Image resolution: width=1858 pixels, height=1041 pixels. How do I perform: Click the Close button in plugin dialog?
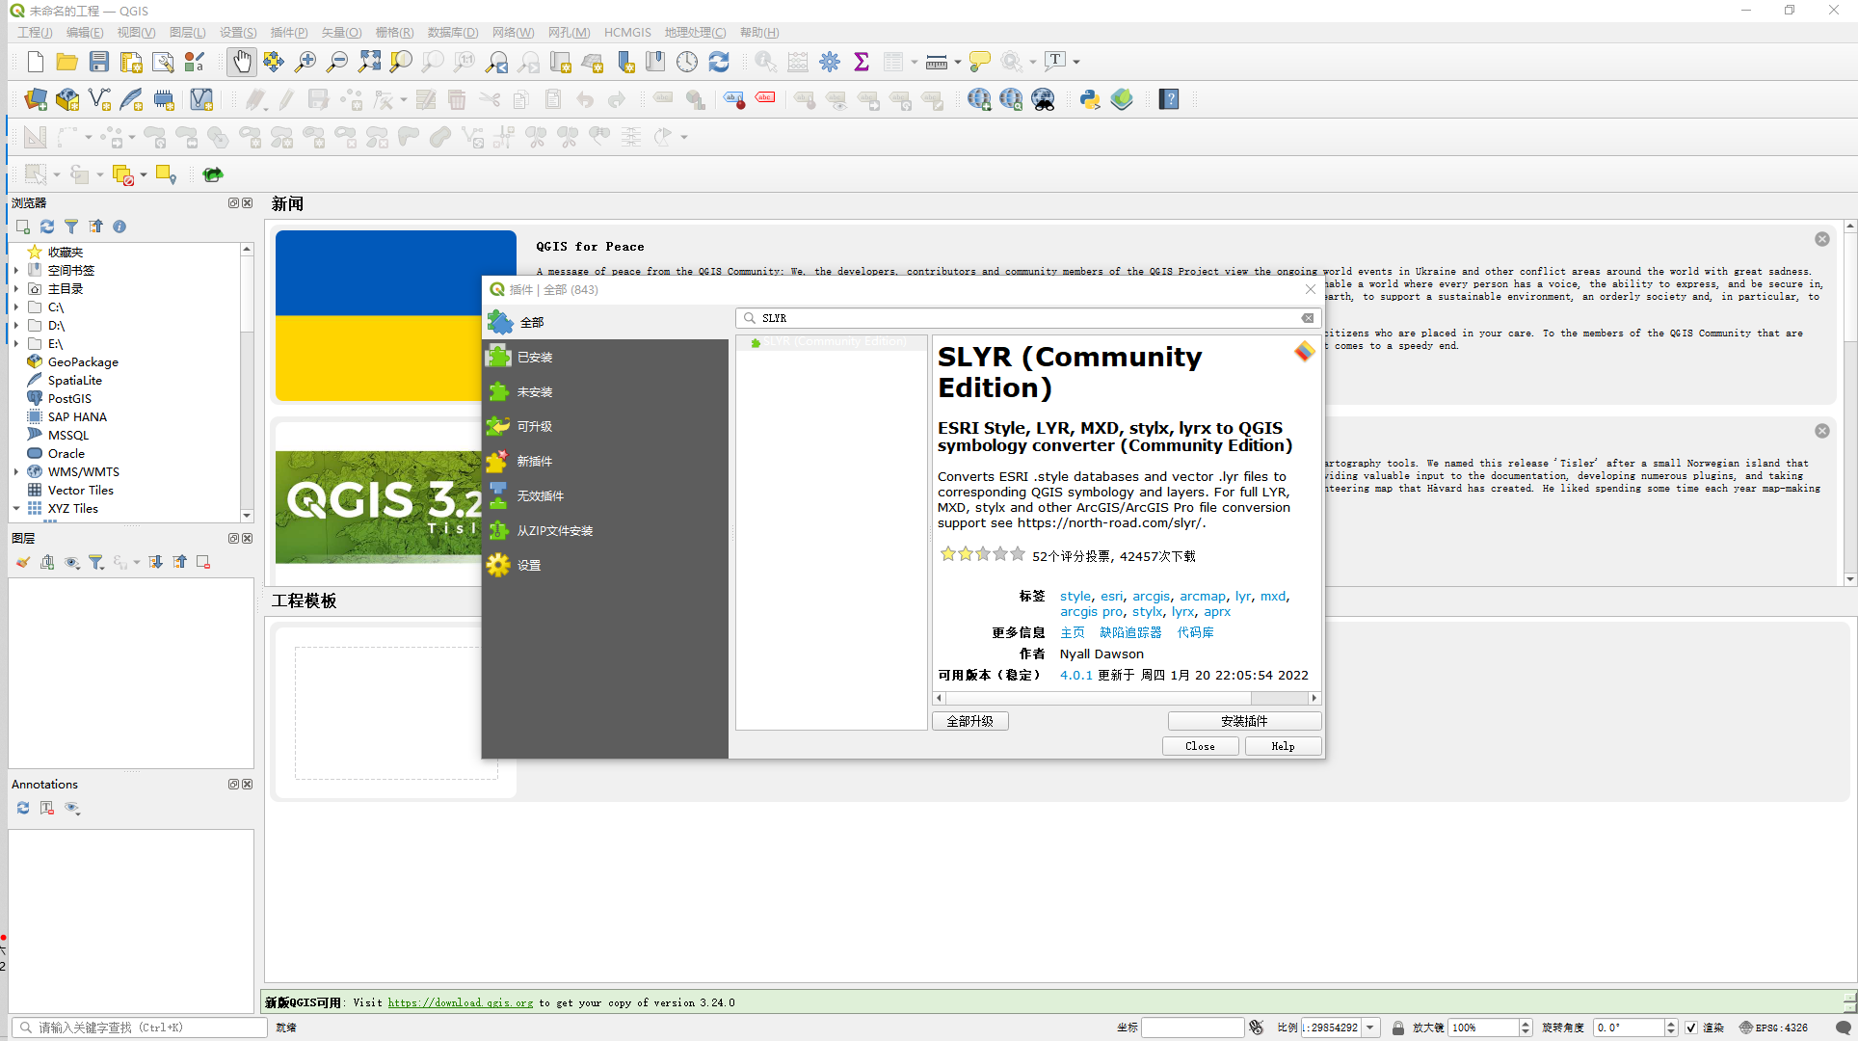pos(1200,746)
